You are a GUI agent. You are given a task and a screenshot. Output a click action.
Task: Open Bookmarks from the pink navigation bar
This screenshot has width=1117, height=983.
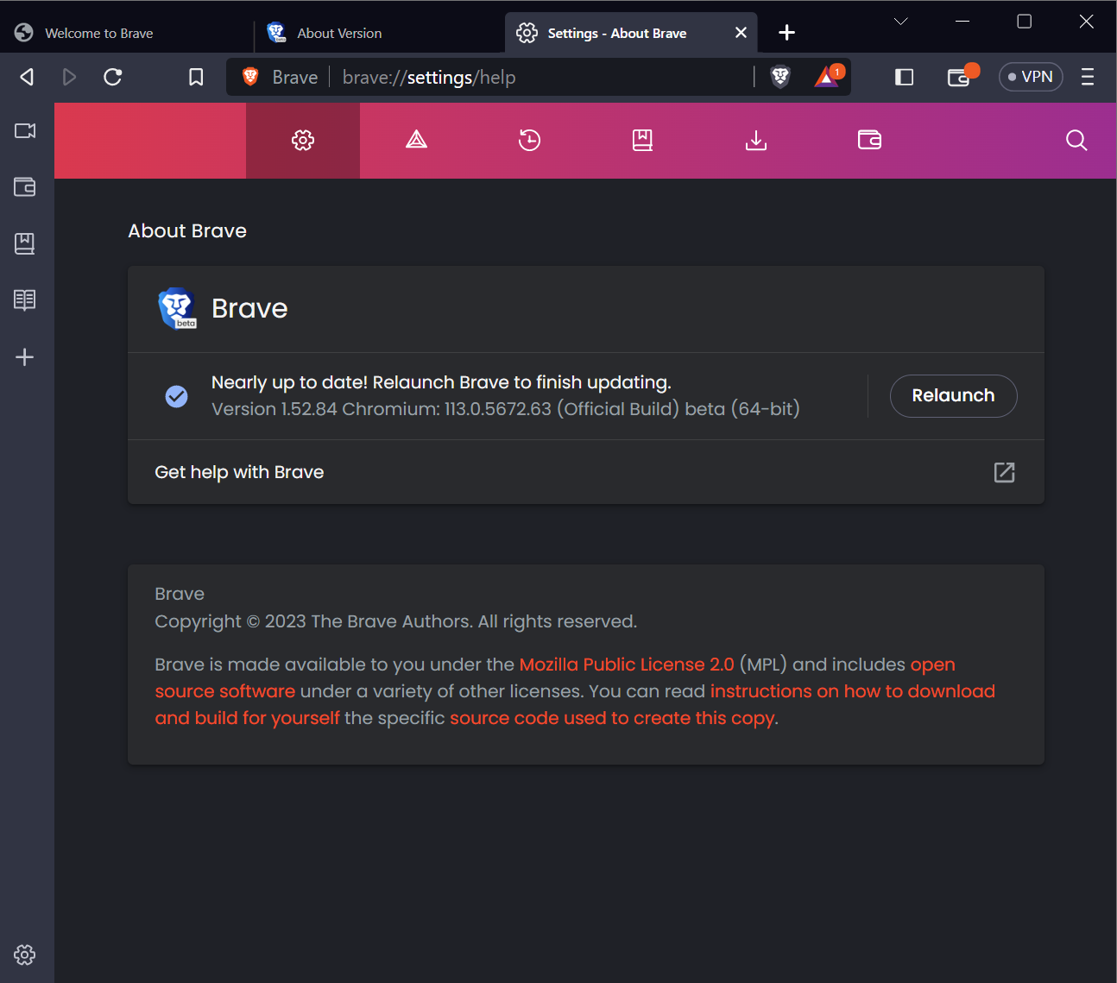[x=642, y=141]
